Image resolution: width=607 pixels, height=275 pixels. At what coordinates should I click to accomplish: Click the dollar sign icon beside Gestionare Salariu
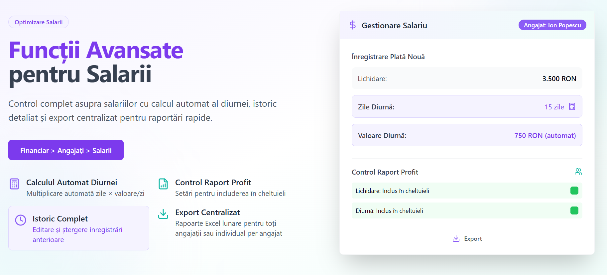point(353,25)
